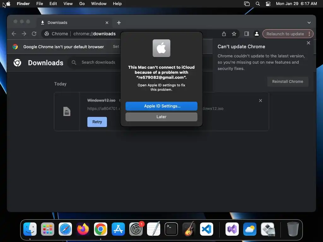Open the Help menu
The width and height of the screenshot is (323, 242).
click(117, 4)
